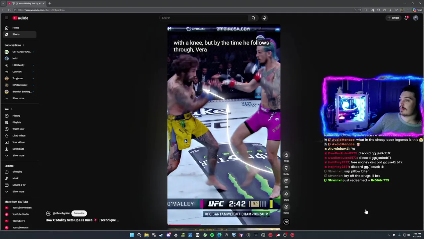Image resolution: width=424 pixels, height=239 pixels.
Task: Open YouTube notifications bell
Action: tap(406, 18)
